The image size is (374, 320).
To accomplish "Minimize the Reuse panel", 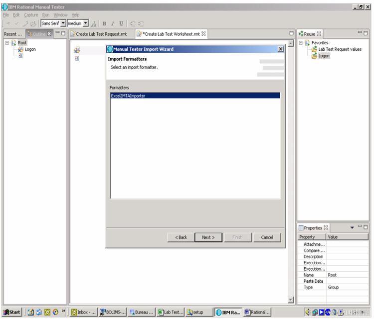I will [360, 32].
